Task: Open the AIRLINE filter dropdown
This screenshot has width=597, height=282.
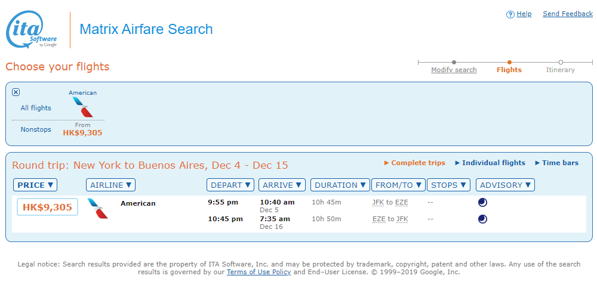Action: (111, 185)
